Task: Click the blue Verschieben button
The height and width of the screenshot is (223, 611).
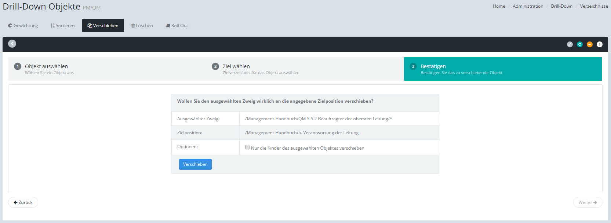Action: [195, 164]
